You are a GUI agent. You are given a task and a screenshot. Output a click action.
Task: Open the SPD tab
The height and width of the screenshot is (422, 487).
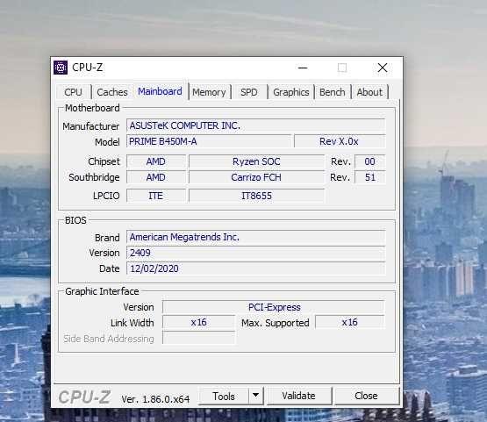pos(249,92)
